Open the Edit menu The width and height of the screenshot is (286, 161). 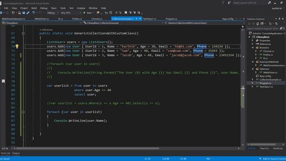point(6,8)
